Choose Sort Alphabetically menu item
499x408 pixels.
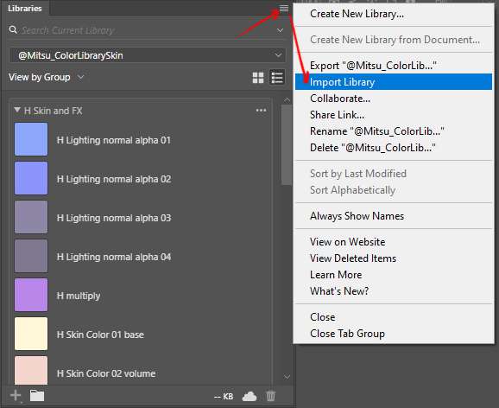coord(394,190)
